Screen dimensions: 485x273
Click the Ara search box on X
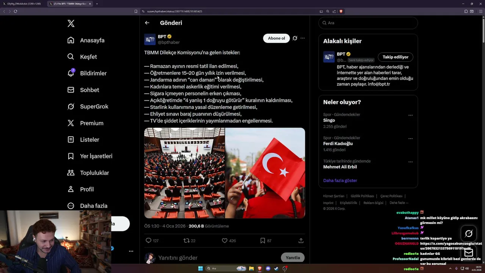pos(368,23)
